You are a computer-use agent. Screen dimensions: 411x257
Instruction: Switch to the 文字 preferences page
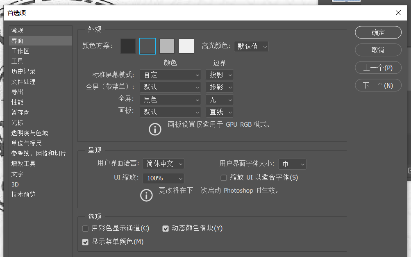point(17,174)
